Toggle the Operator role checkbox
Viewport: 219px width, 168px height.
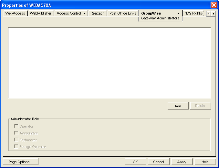pos(16,126)
